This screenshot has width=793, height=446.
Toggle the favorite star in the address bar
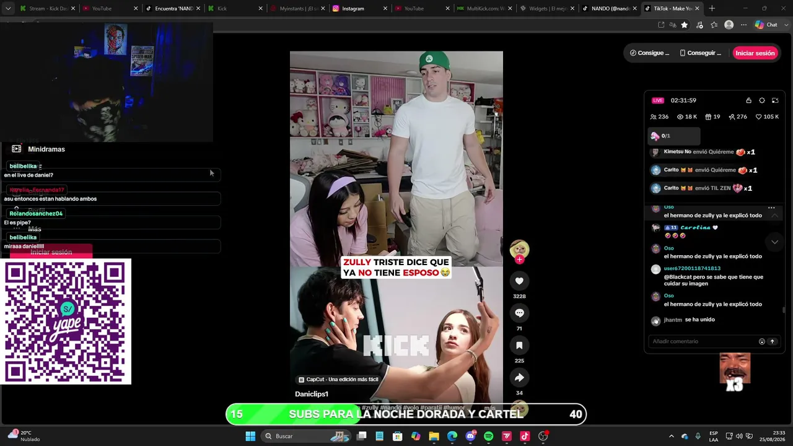click(x=684, y=25)
